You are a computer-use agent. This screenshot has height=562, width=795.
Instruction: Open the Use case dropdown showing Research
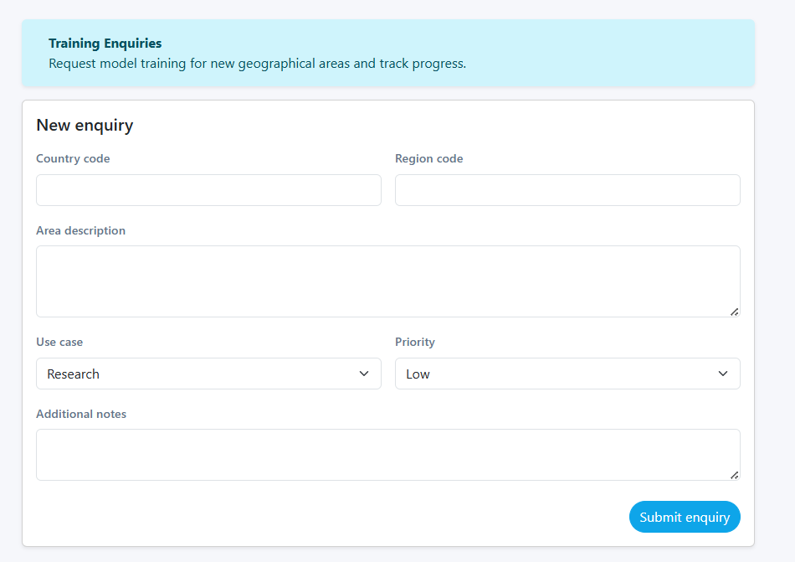tap(208, 374)
